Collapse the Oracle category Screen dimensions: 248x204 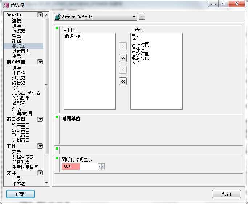tap(40, 15)
